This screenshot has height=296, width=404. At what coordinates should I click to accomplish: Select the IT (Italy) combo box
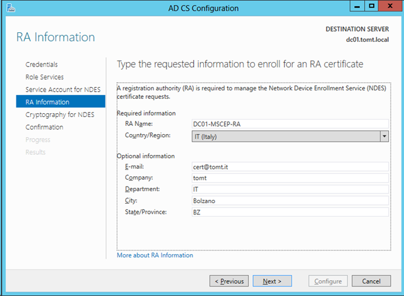[290, 136]
